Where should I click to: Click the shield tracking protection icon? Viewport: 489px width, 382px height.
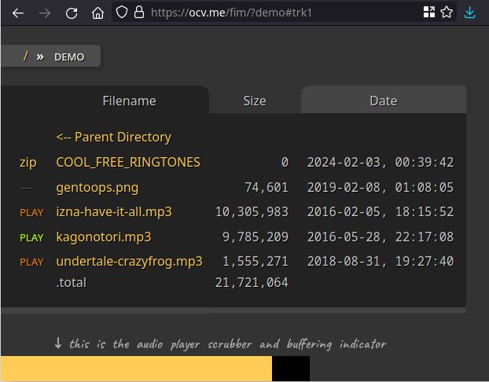[122, 13]
